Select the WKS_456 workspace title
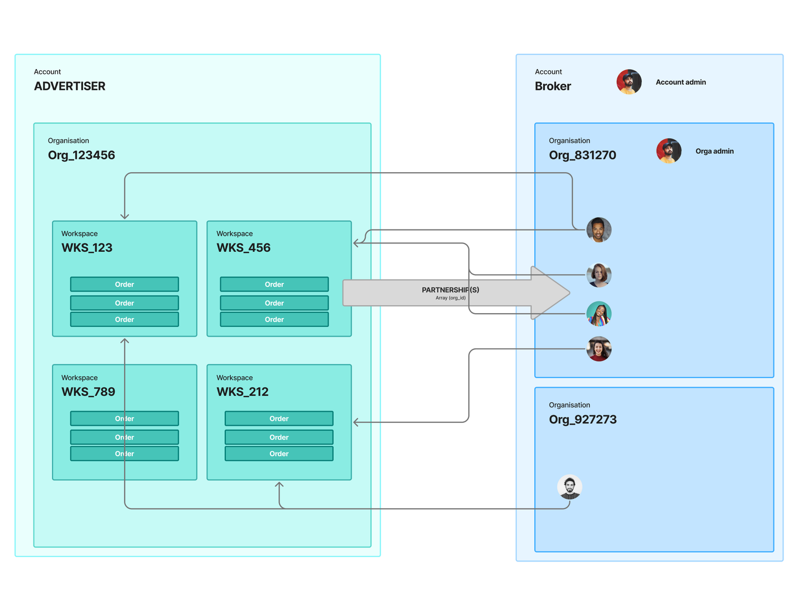The width and height of the screenshot is (803, 590). (x=244, y=248)
